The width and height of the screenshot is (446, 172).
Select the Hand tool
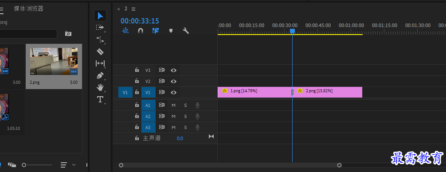(x=100, y=88)
